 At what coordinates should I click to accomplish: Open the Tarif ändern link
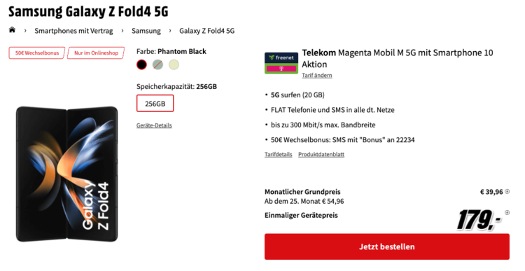tap(317, 76)
